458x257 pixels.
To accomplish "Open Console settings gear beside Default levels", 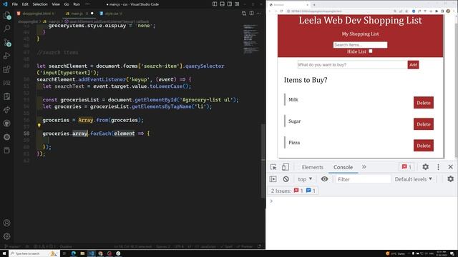I will click(x=450, y=179).
